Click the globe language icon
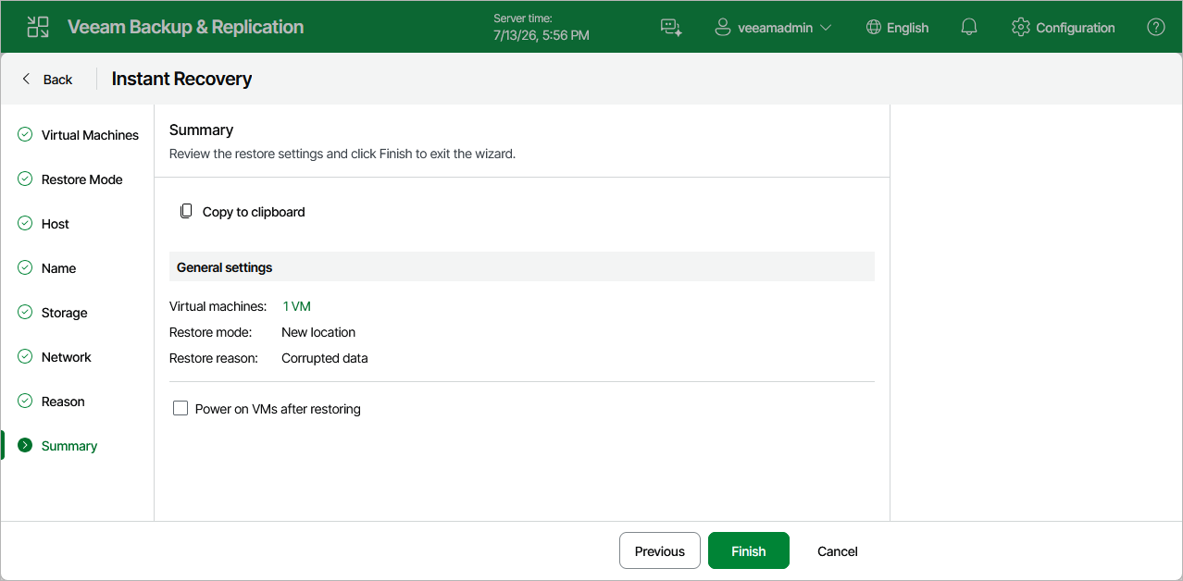Image resolution: width=1183 pixels, height=581 pixels. pyautogui.click(x=873, y=27)
